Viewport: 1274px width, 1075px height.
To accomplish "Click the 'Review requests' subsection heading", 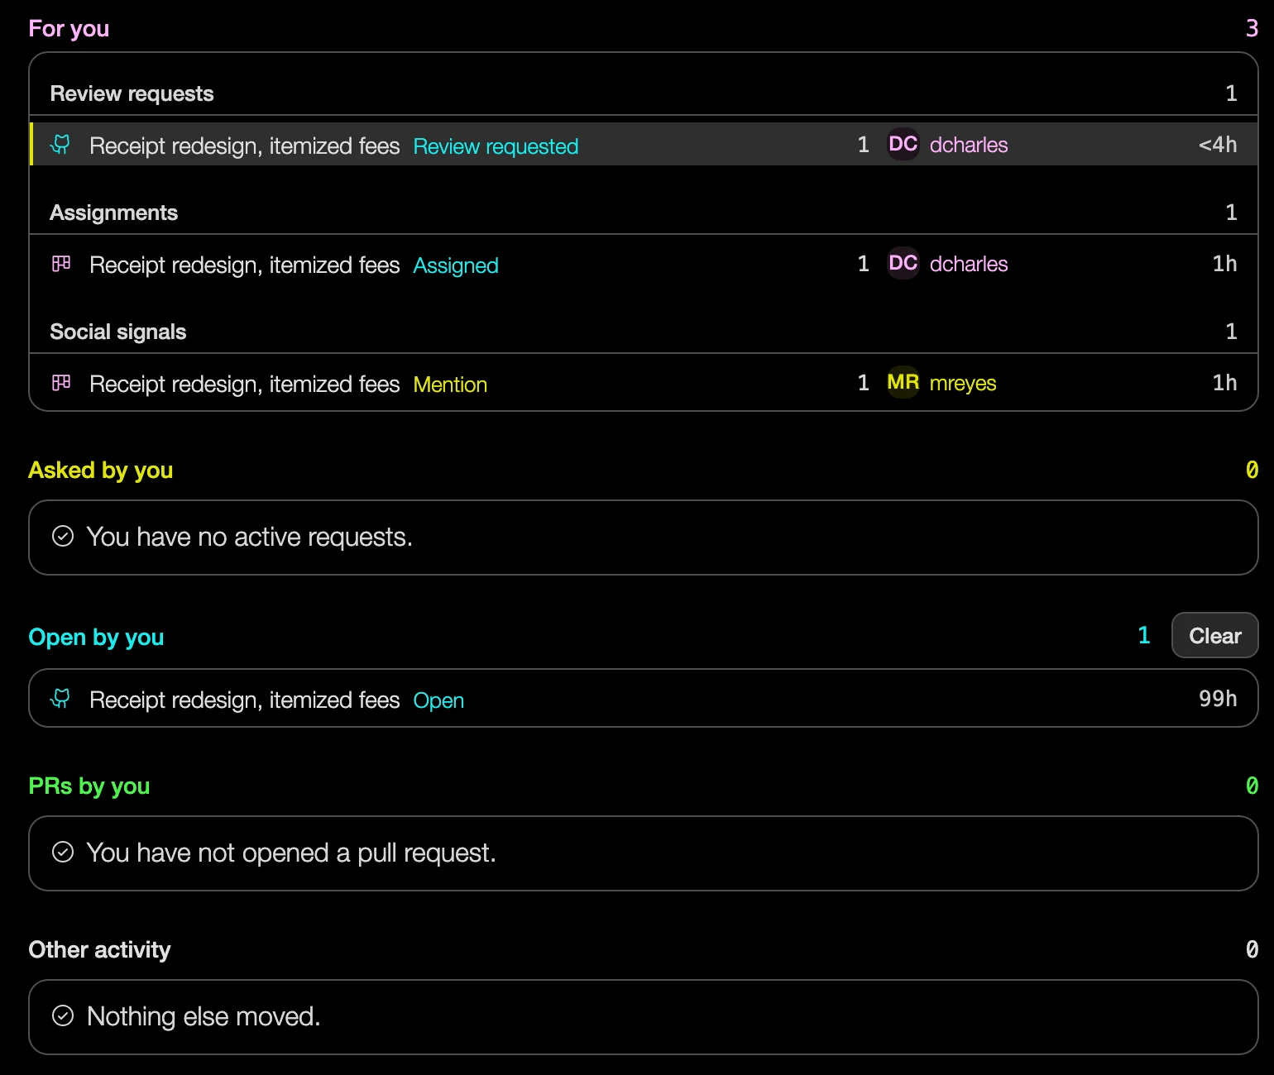I will click(132, 93).
